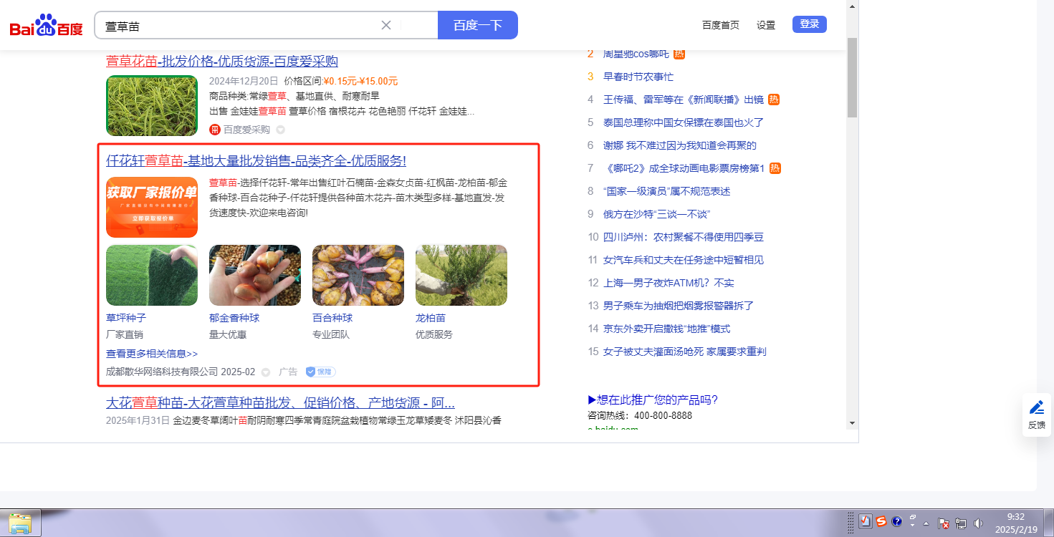
Task: Open 设置 in top navigation
Action: coord(766,25)
